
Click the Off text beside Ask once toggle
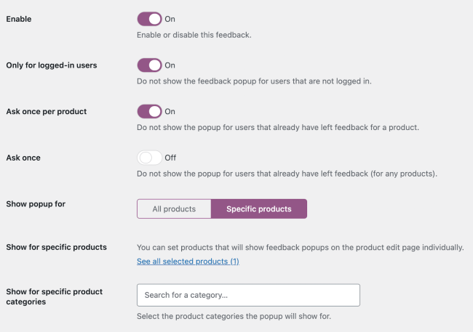(x=170, y=158)
